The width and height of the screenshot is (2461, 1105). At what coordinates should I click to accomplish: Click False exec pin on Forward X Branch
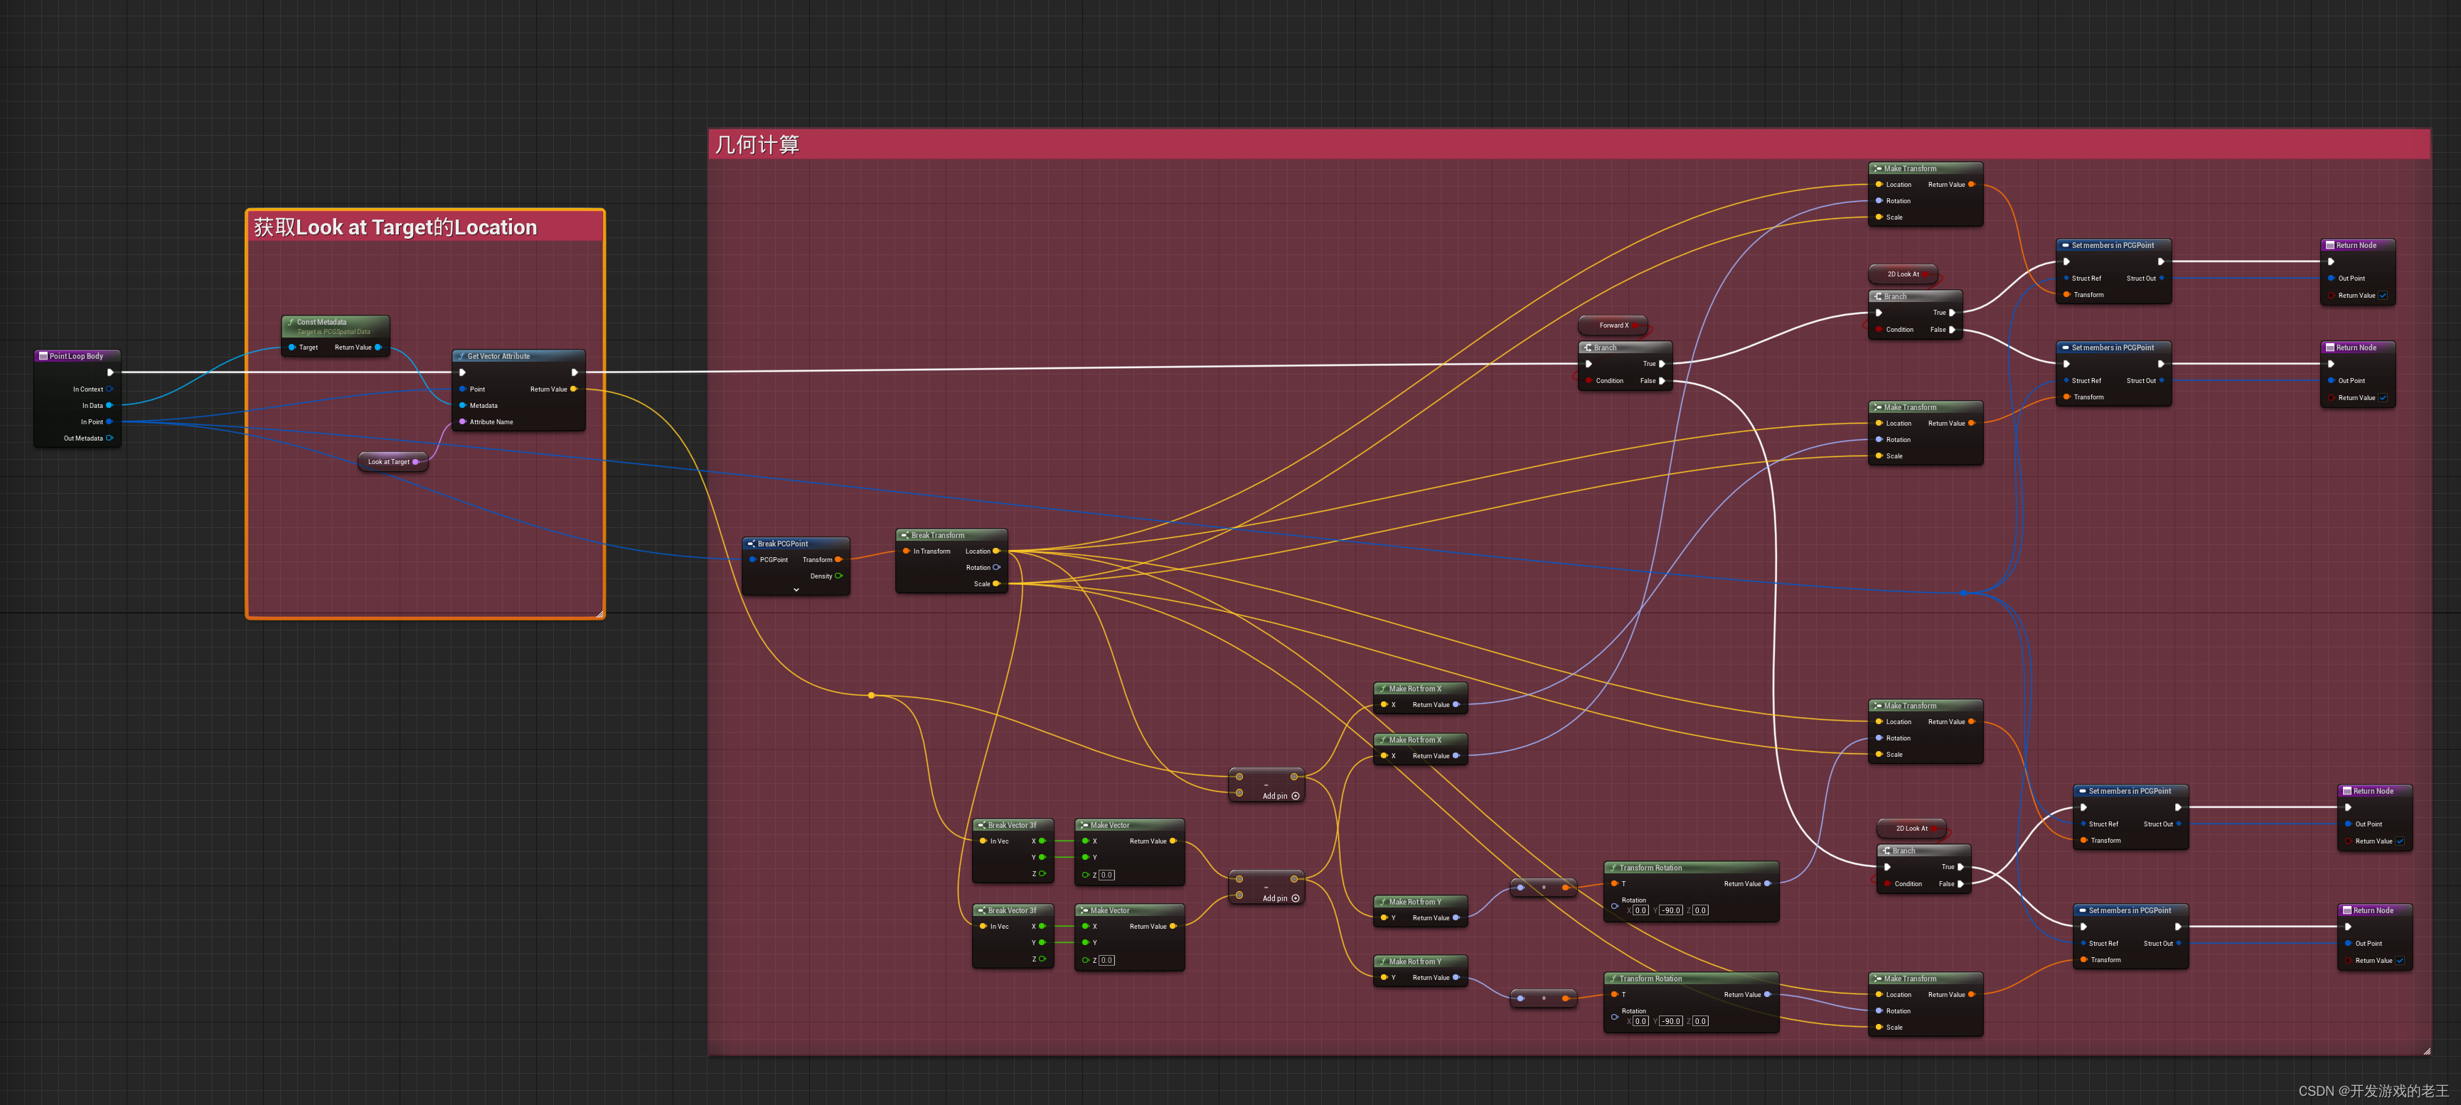1662,380
